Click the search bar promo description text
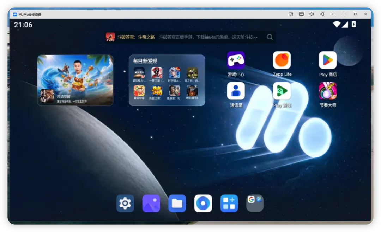Viewport: 381px width, 232px height. point(208,37)
